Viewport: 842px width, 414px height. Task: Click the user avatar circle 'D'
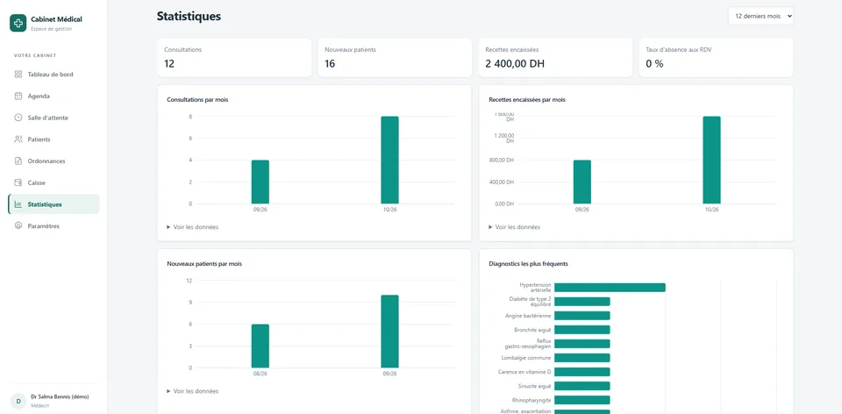18,401
